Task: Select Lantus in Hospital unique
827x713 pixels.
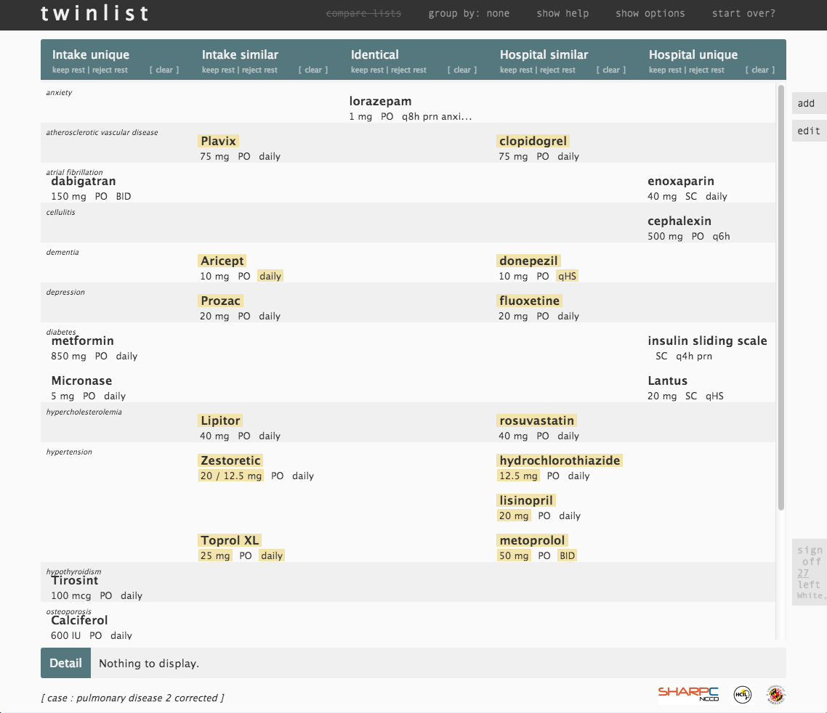Action: click(x=668, y=381)
